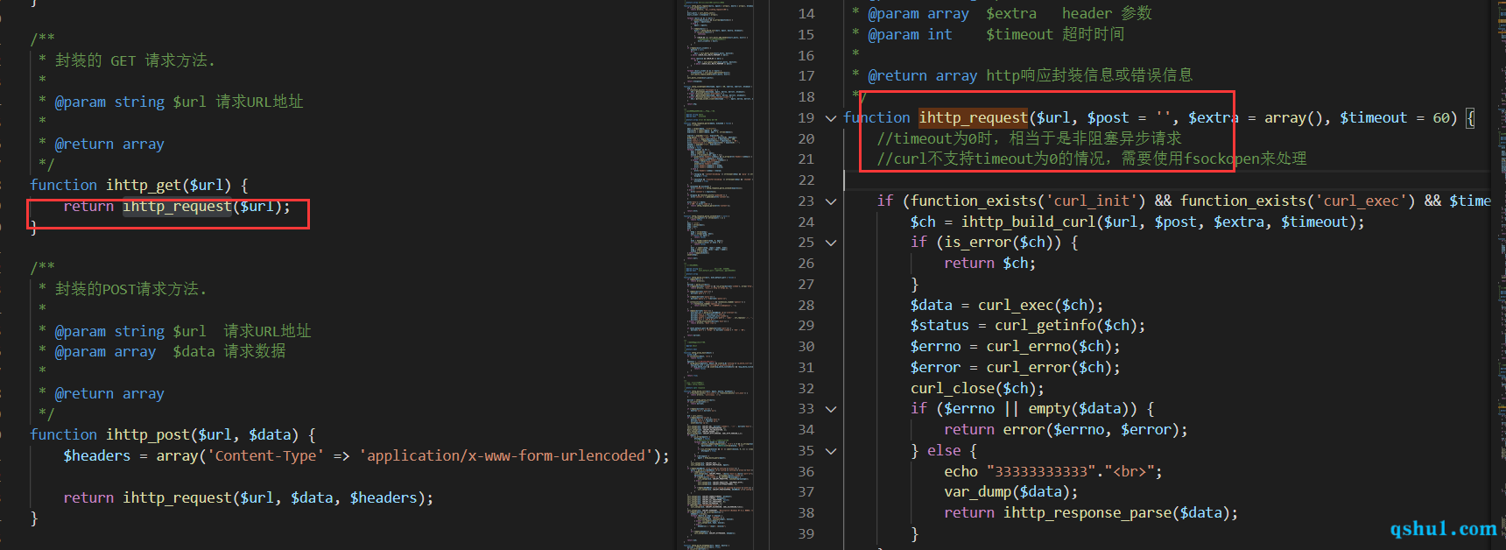
Task: Click curl_close($ch) on line 32
Action: 973,389
